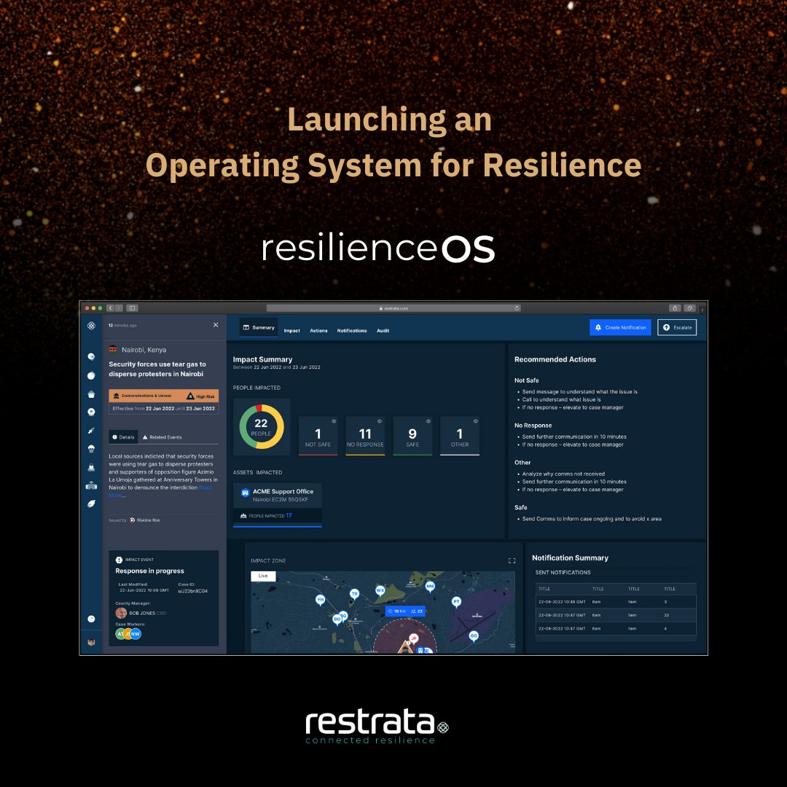787x787 pixels.
Task: Expand the Impact Zone map to fullscreen
Action: pyautogui.click(x=512, y=560)
